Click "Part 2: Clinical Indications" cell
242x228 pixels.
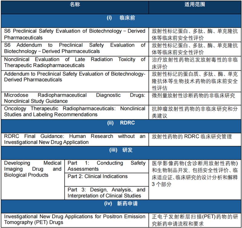(x=106, y=177)
